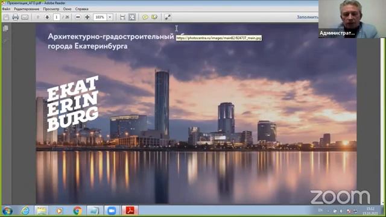Click the convert PDF icon at toolbar start
Image resolution: width=386 pixels, height=217 pixels.
coord(6,17)
